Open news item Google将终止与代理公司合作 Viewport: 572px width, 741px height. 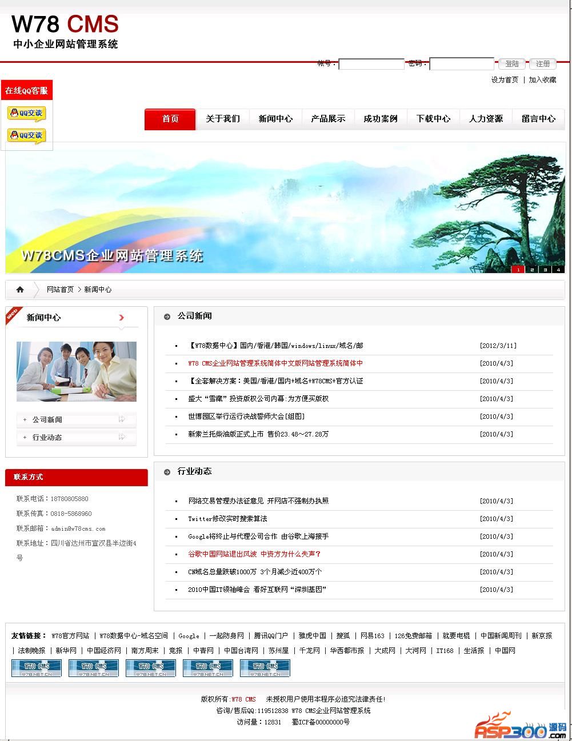pyautogui.click(x=258, y=536)
